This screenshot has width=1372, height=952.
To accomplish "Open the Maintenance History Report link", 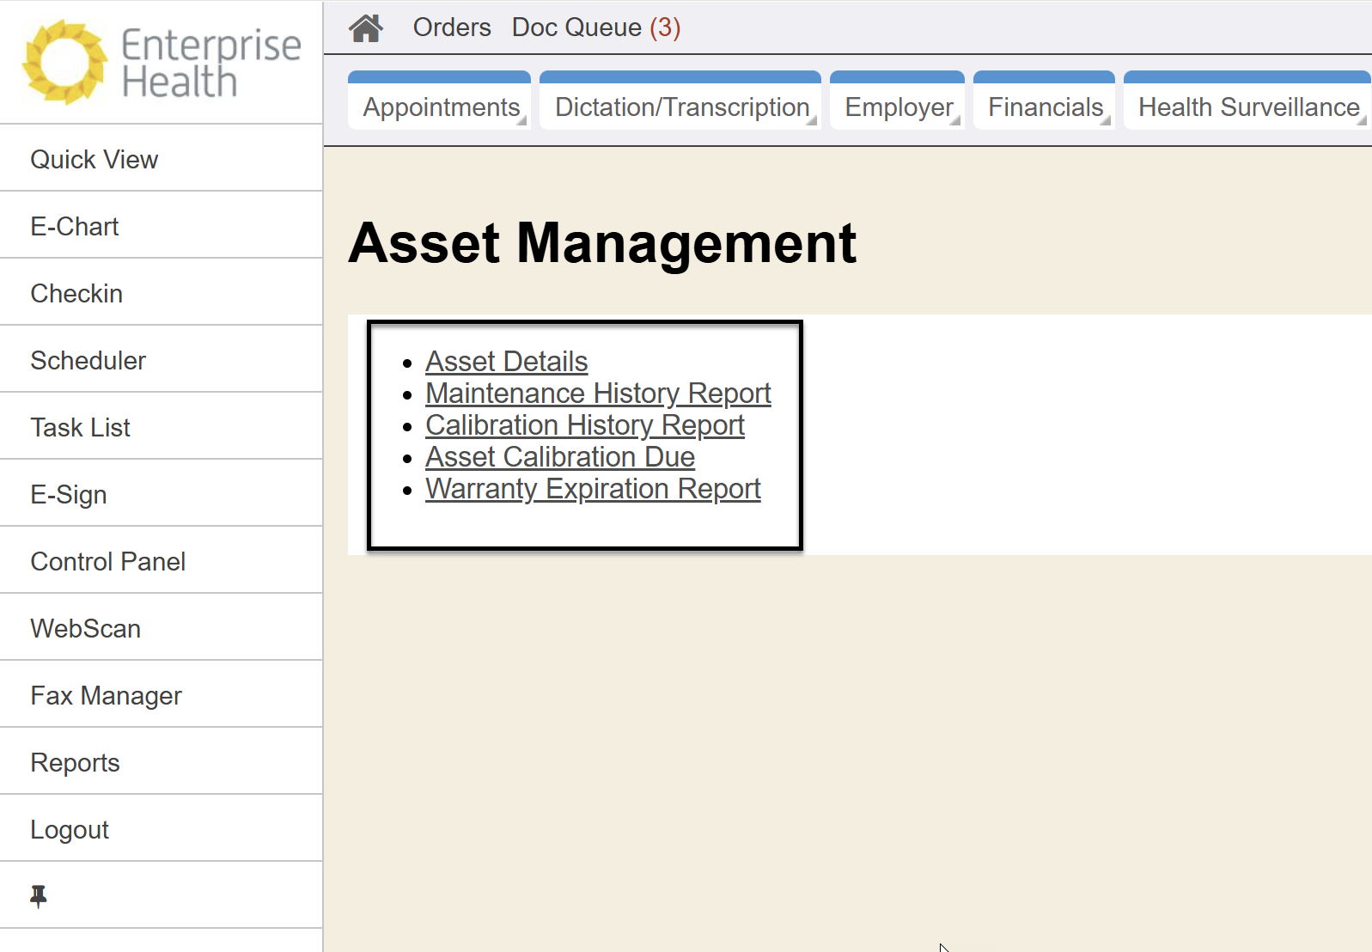I will [x=598, y=394].
